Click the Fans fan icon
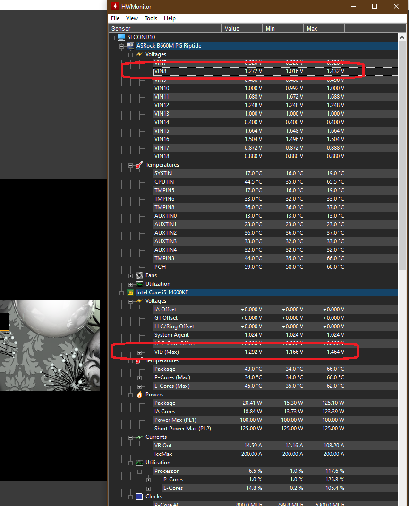 [139, 275]
